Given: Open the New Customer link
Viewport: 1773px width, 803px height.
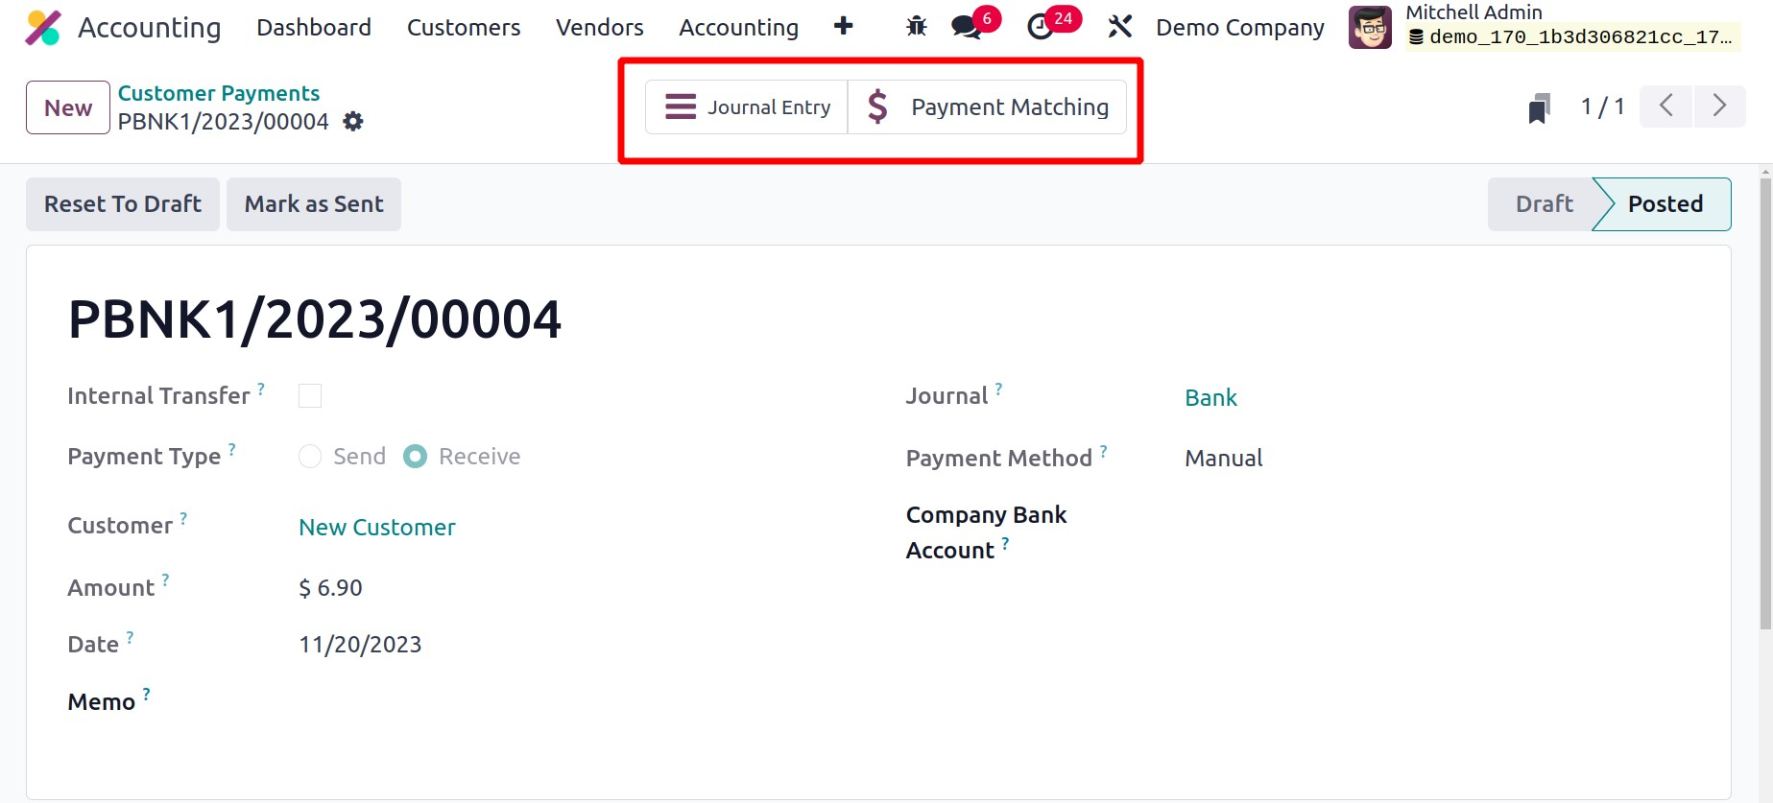Looking at the screenshot, I should (377, 528).
